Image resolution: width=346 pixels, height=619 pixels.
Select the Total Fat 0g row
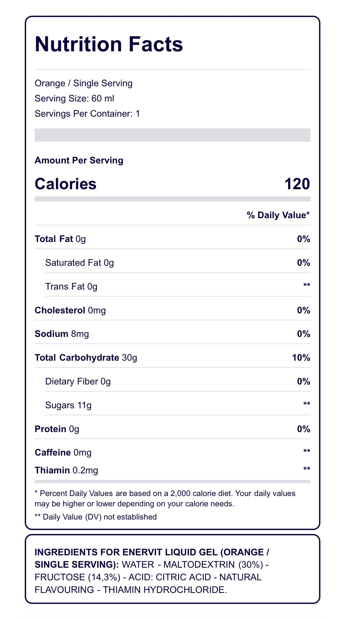(x=172, y=239)
